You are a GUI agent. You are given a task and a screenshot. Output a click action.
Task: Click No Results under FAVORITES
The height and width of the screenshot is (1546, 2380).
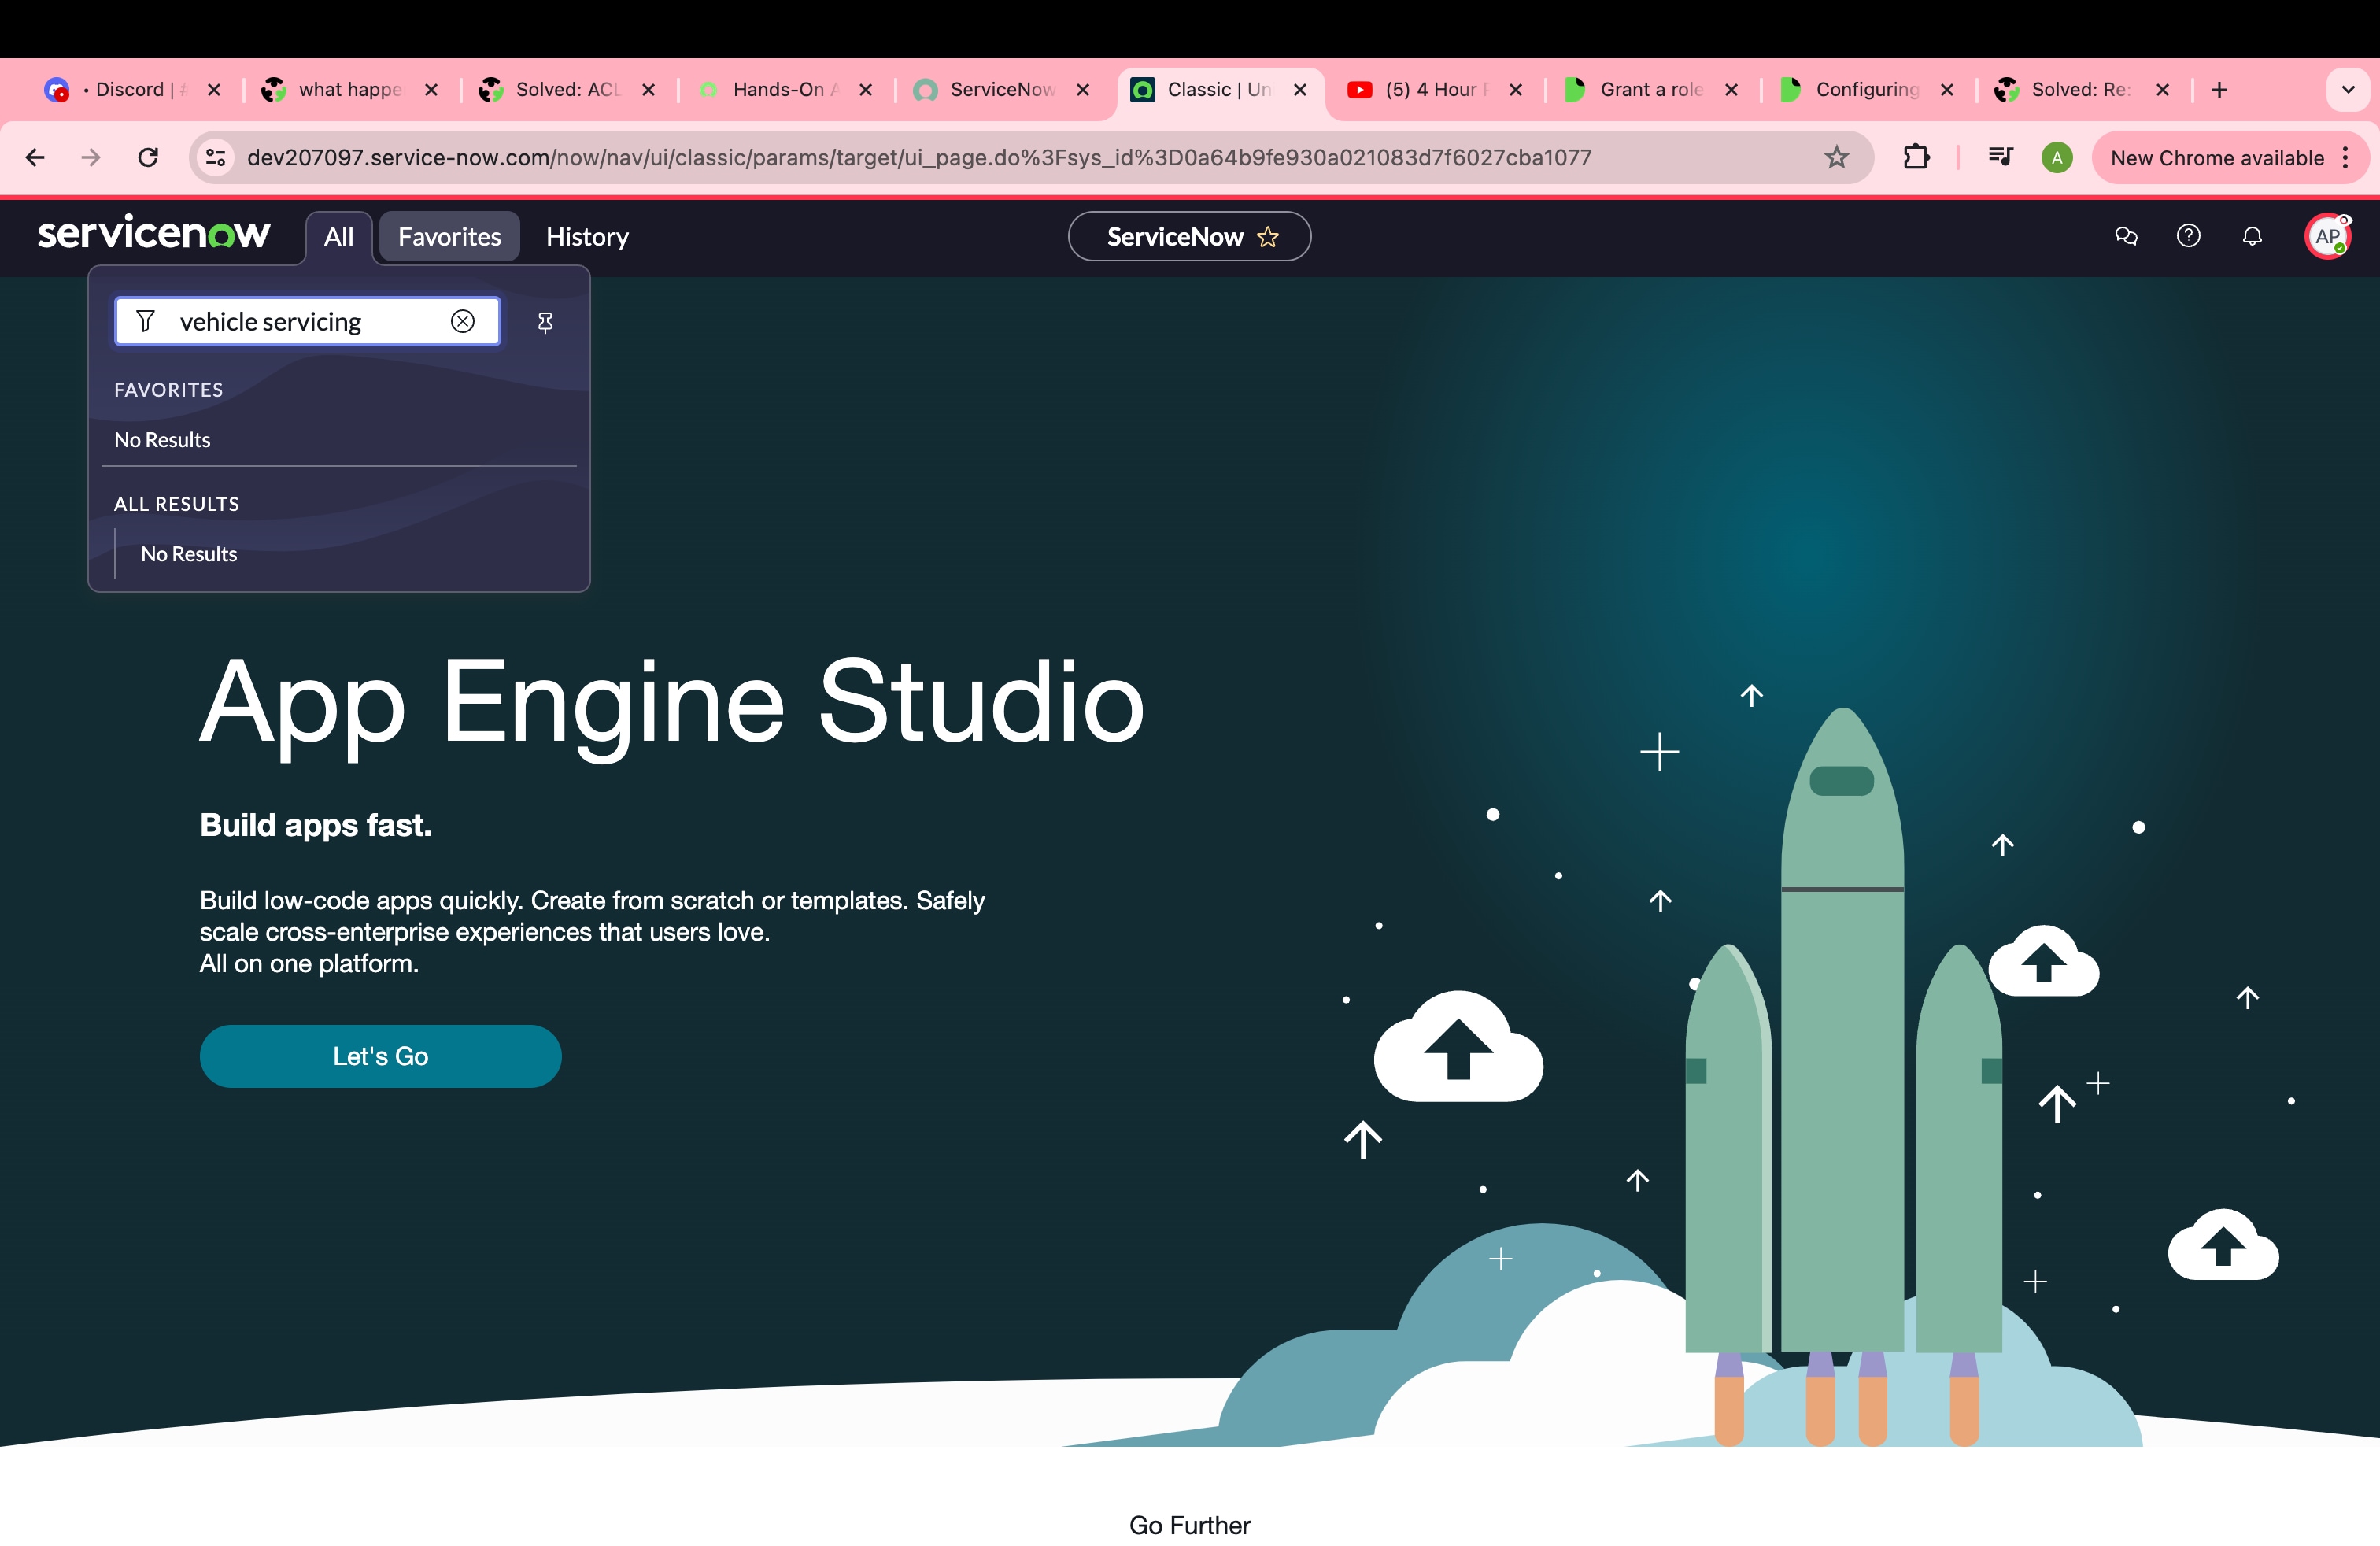point(162,440)
